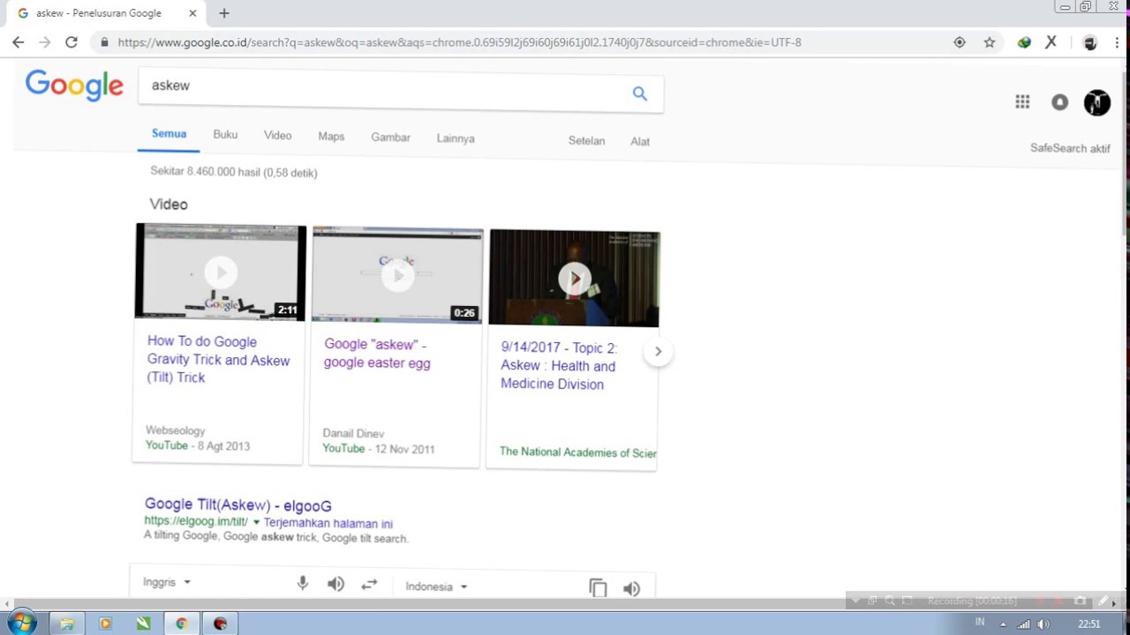Reload the current page

coord(72,42)
